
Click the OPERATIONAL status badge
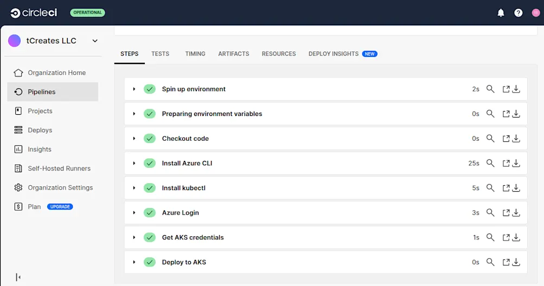tap(87, 12)
